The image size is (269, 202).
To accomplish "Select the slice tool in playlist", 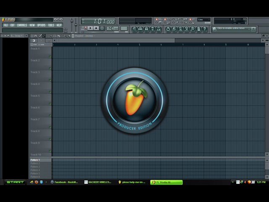I will tap(58, 36).
